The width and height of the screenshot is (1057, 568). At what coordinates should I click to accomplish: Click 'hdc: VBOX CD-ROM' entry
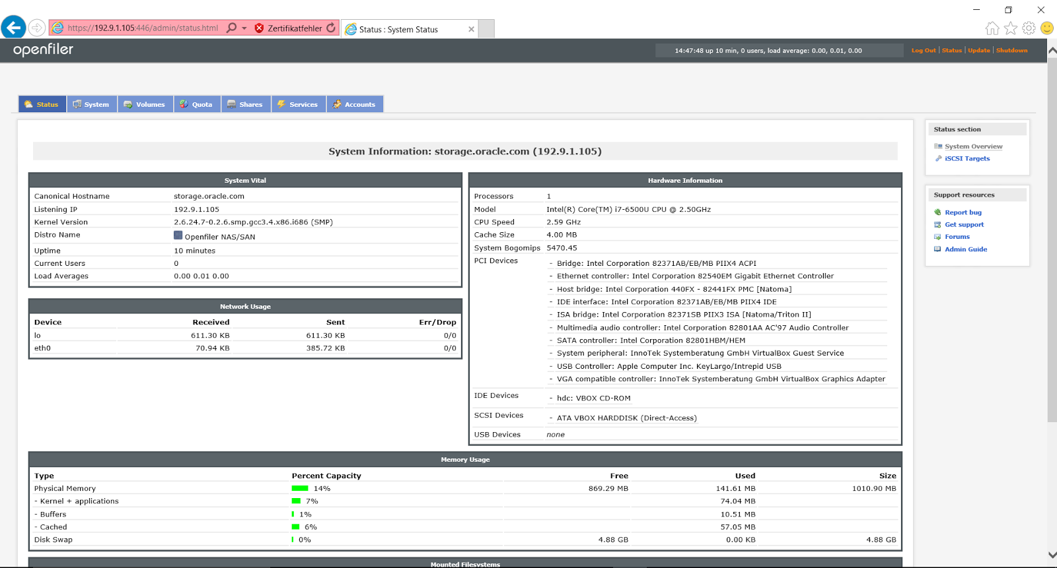tap(594, 398)
